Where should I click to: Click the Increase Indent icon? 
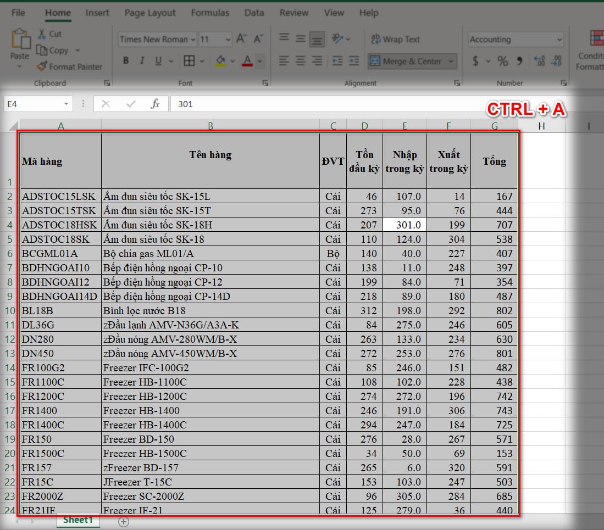point(353,61)
